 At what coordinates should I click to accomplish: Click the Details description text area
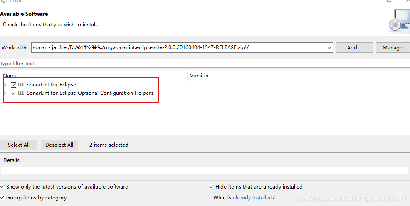[204, 171]
